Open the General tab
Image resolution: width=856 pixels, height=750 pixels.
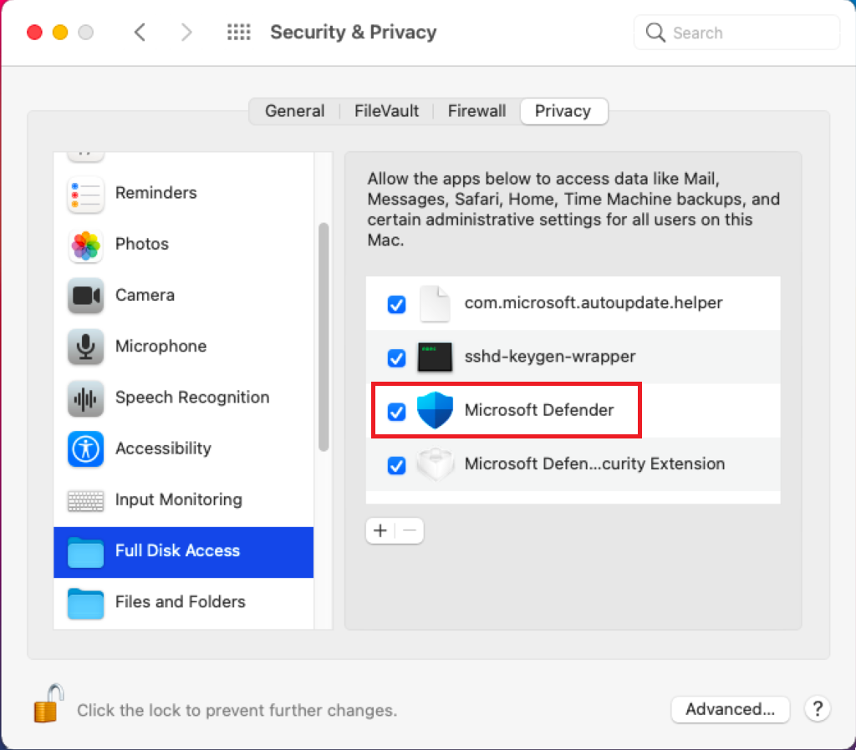click(x=295, y=111)
